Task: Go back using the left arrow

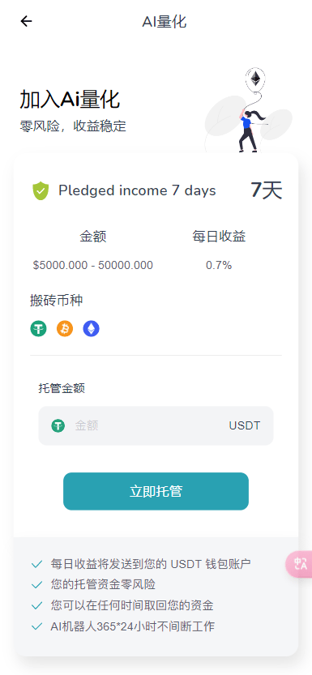Action: 26,21
